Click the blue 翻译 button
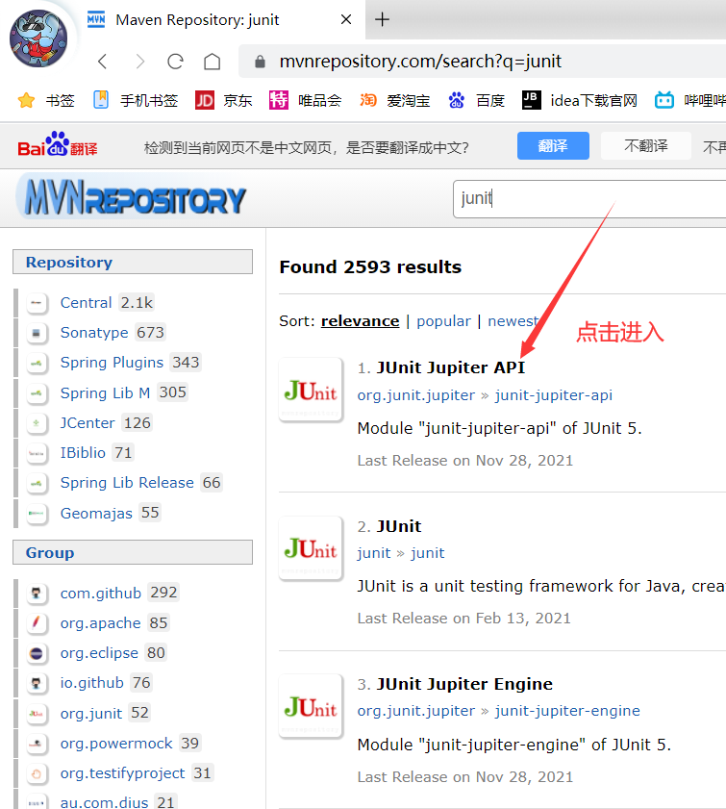 (x=553, y=145)
